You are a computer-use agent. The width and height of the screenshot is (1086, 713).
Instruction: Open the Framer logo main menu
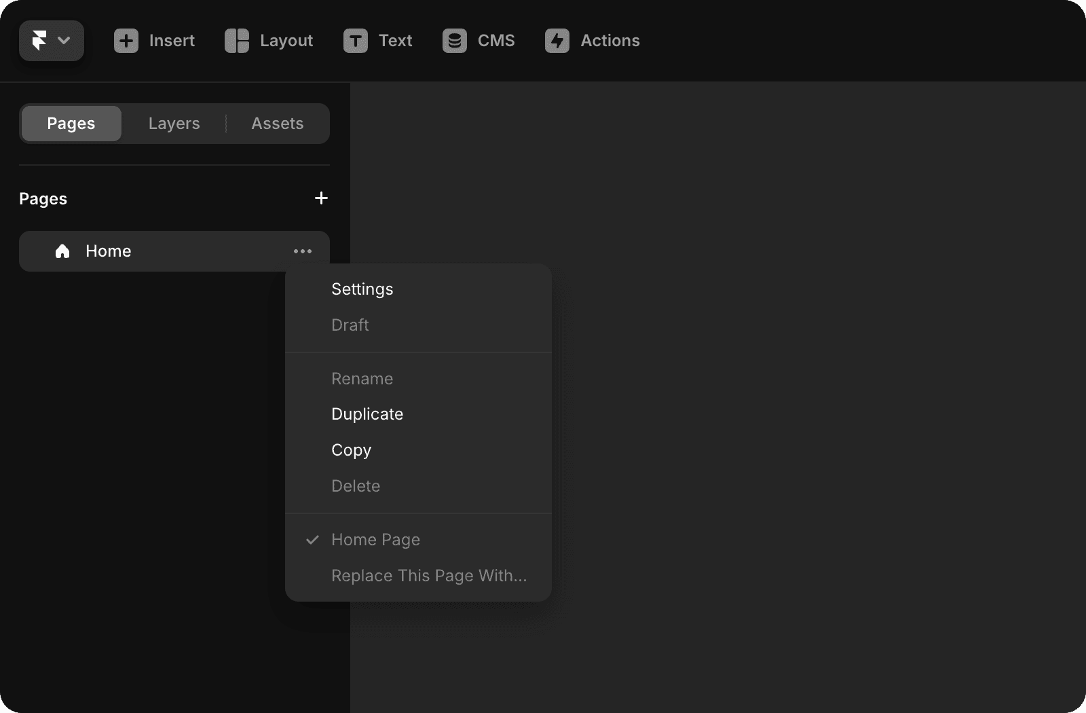coord(51,41)
